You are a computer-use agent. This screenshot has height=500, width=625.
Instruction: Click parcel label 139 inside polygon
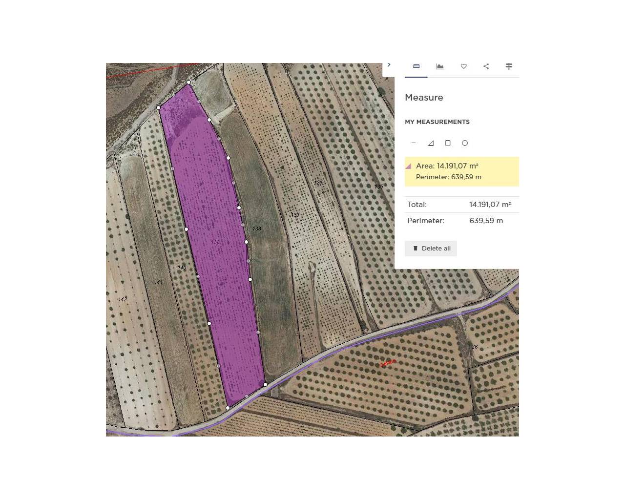click(x=215, y=242)
